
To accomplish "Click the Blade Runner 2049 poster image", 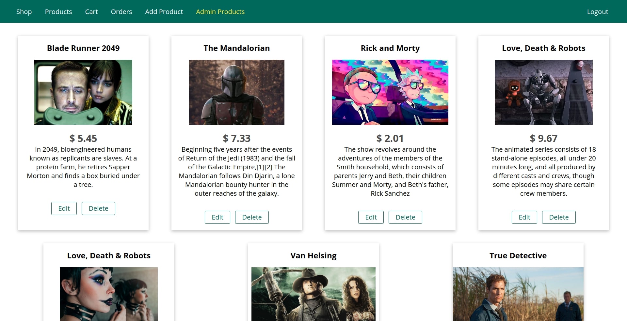I will click(83, 92).
